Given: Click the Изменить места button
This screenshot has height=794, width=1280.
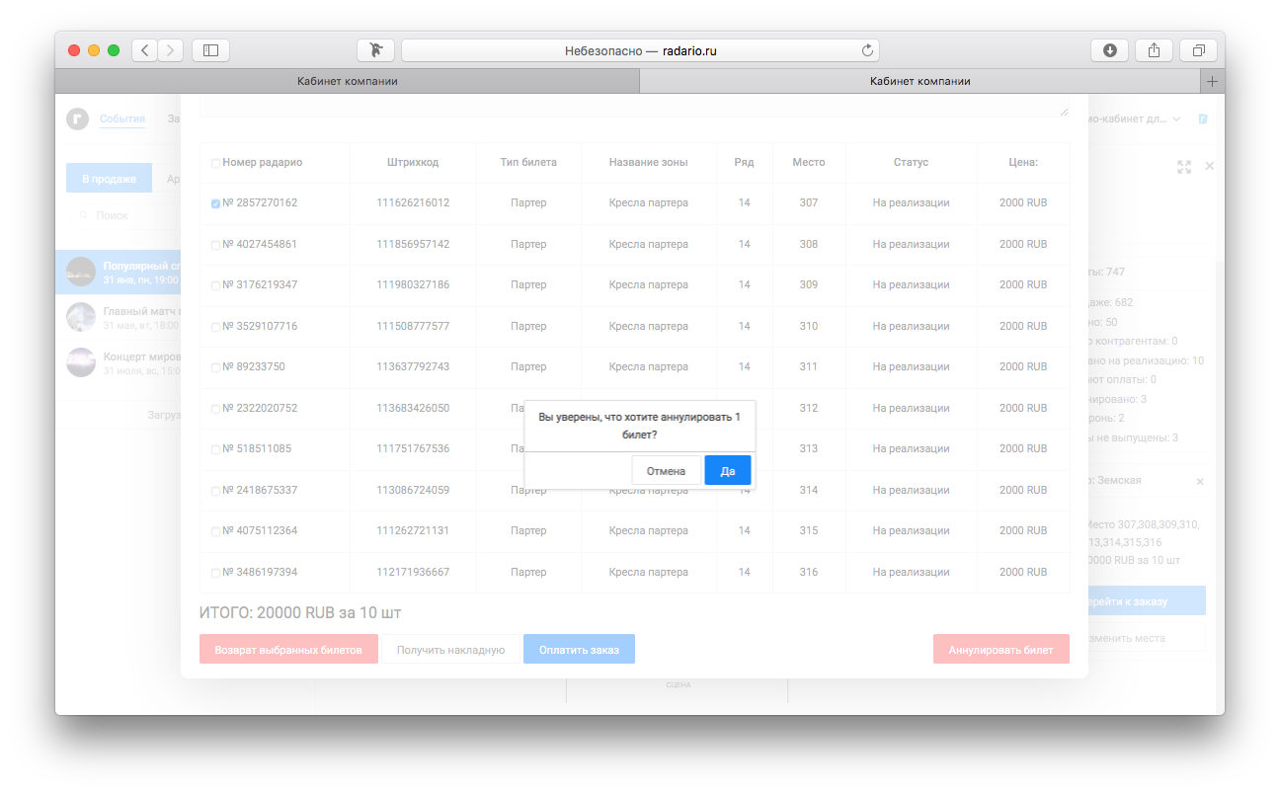Looking at the screenshot, I should point(1147,637).
